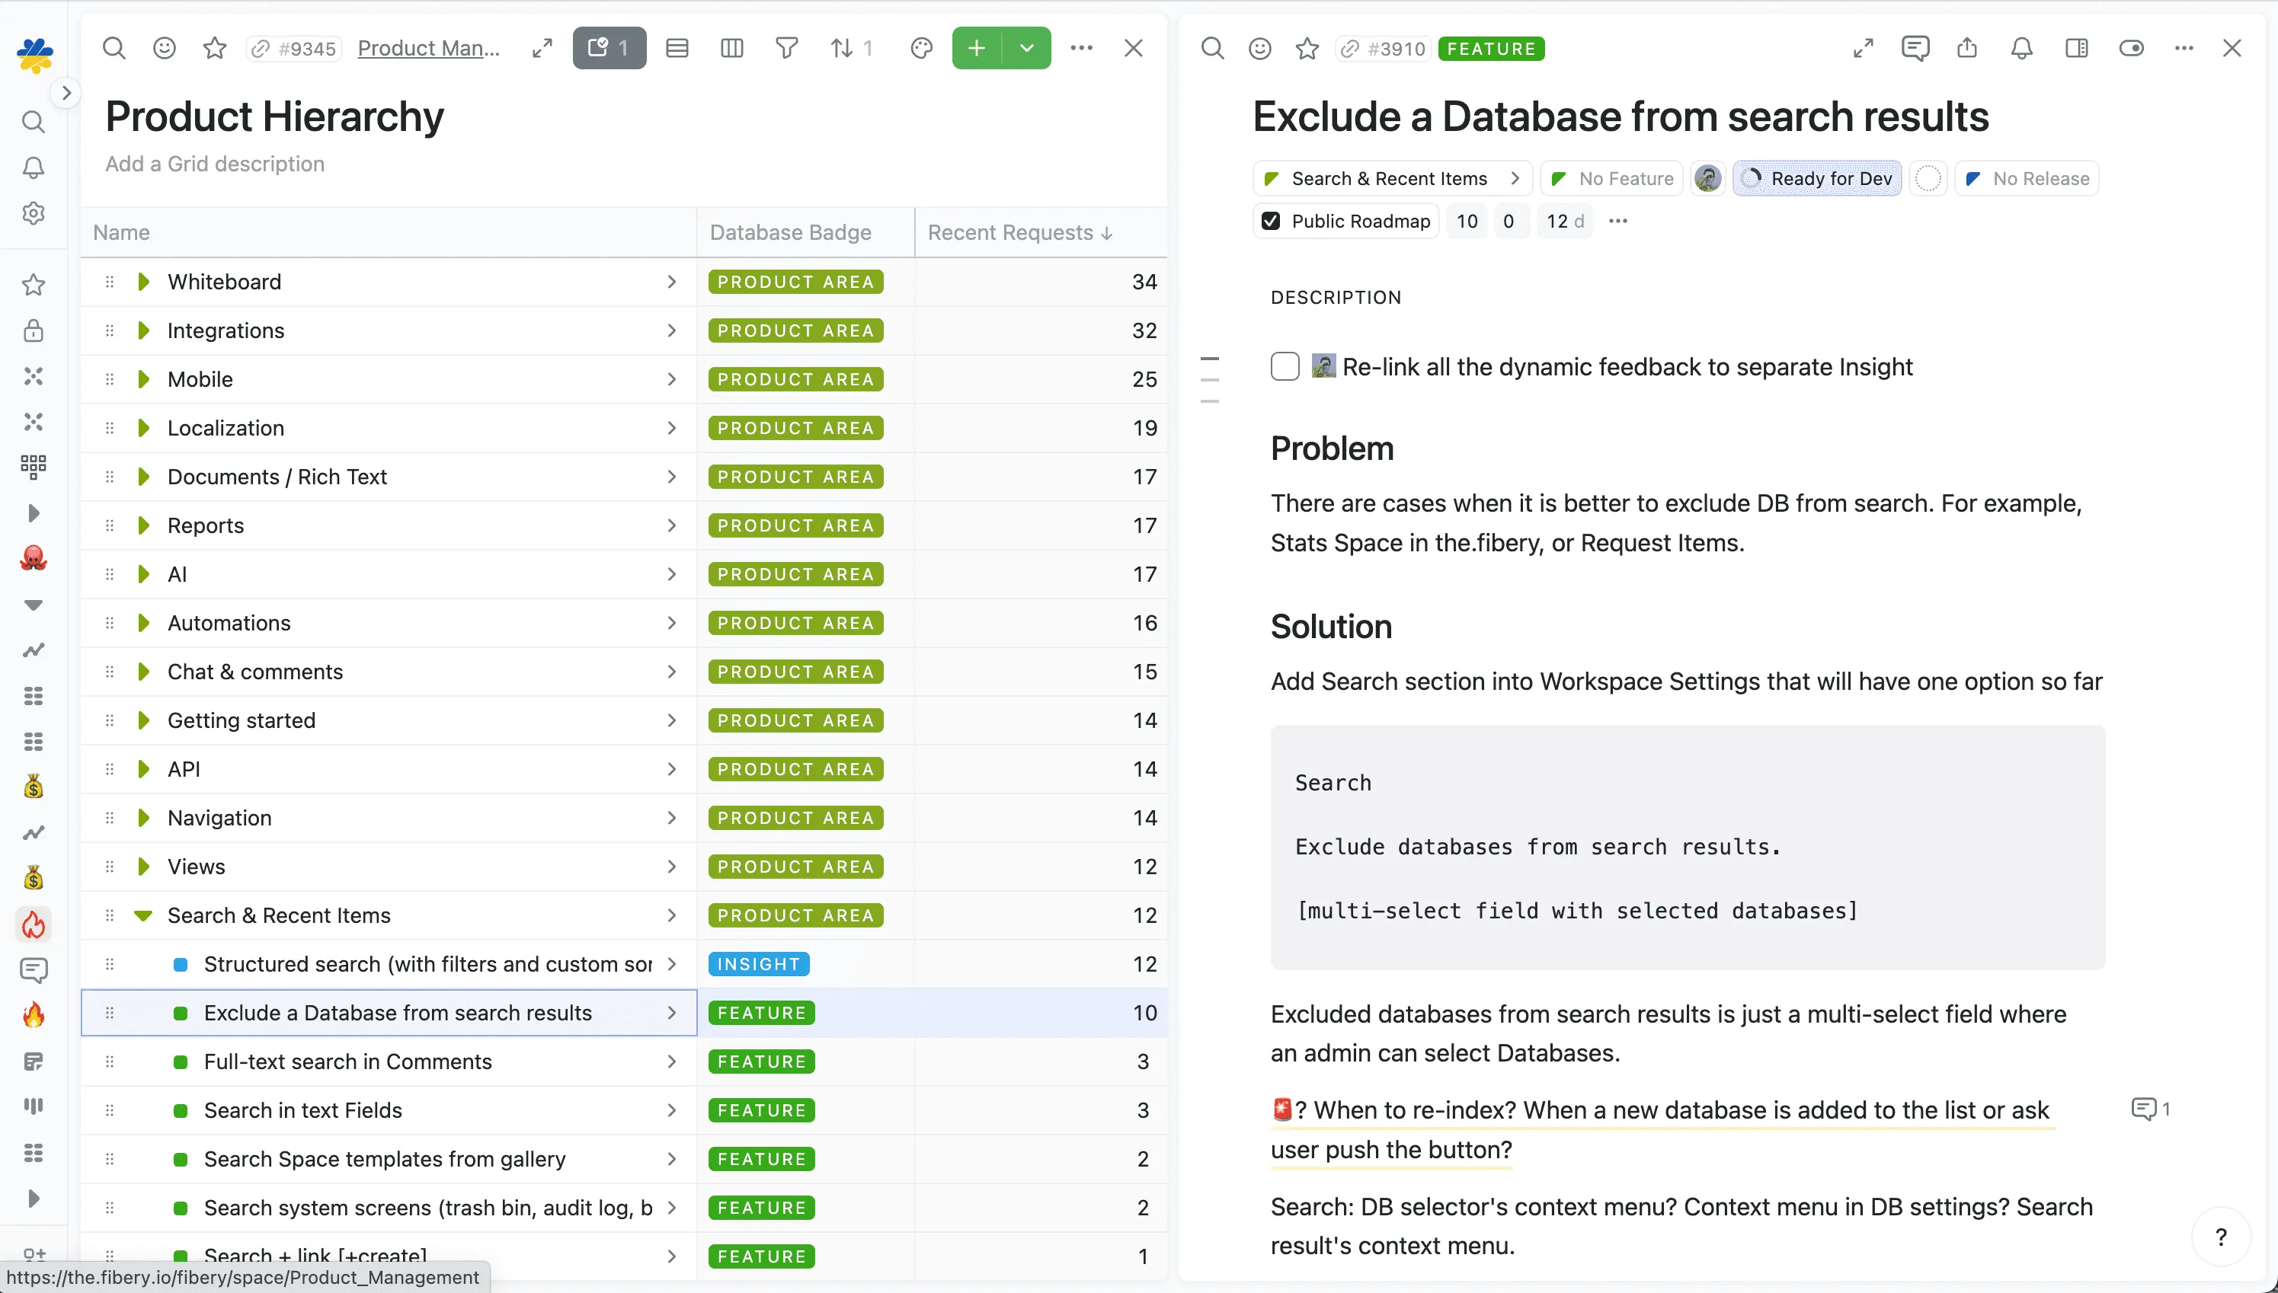Toggle the Public Roadmap checkbox
Viewport: 2278px width, 1293px height.
[x=1272, y=221]
